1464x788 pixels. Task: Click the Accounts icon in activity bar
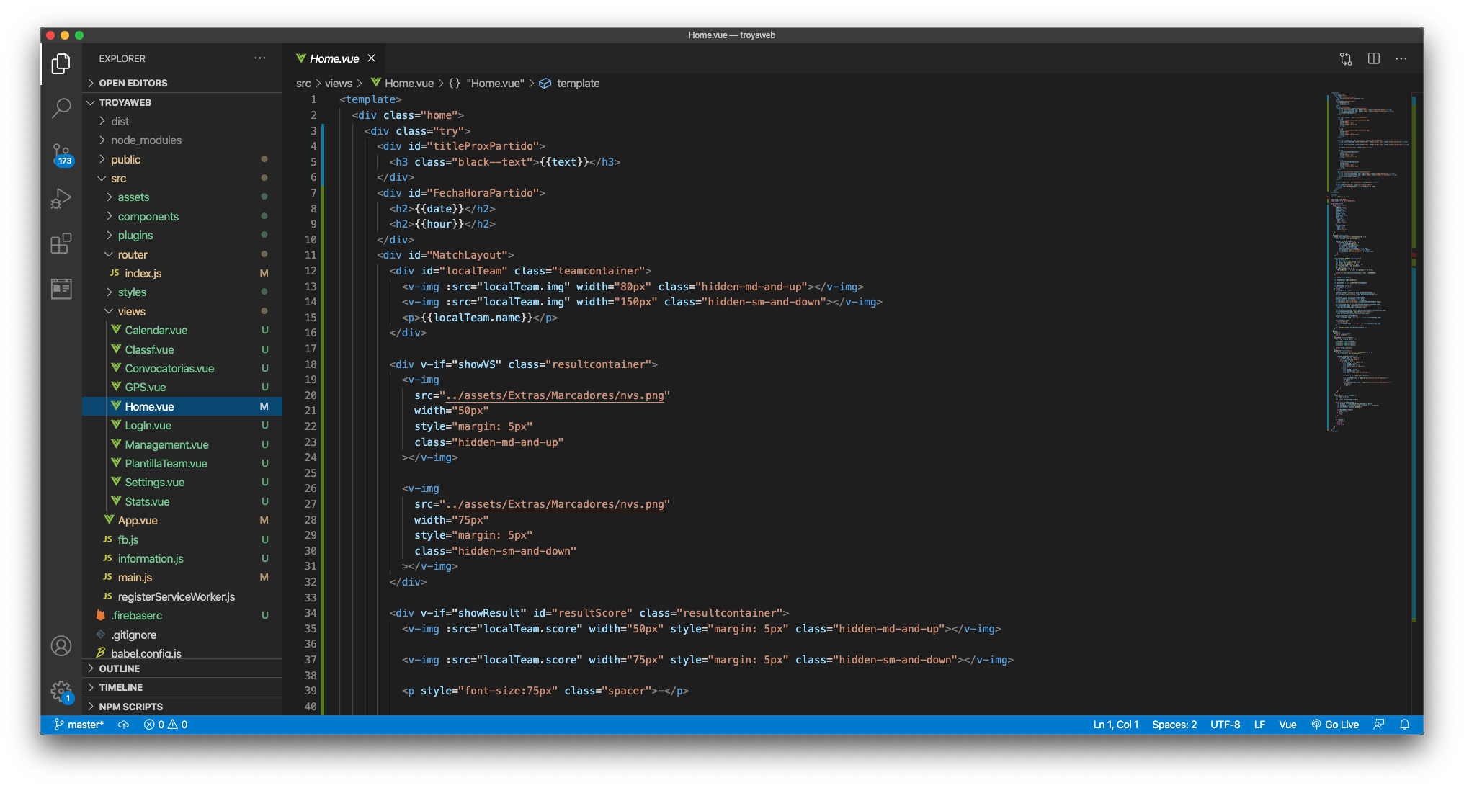61,646
